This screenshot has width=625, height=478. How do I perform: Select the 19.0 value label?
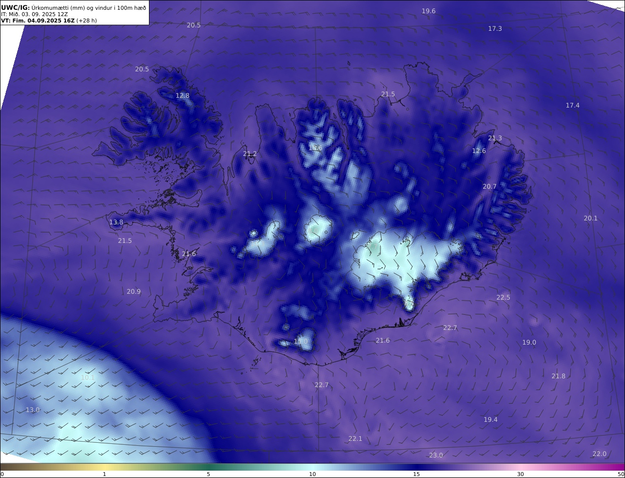click(x=529, y=343)
